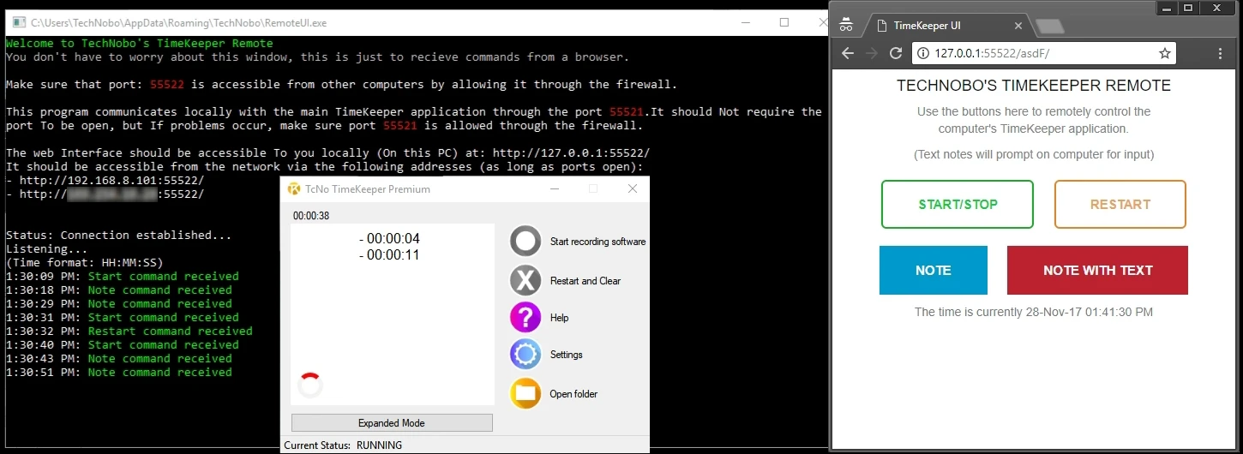Click the console window title bar icon
The image size is (1243, 454).
(18, 23)
